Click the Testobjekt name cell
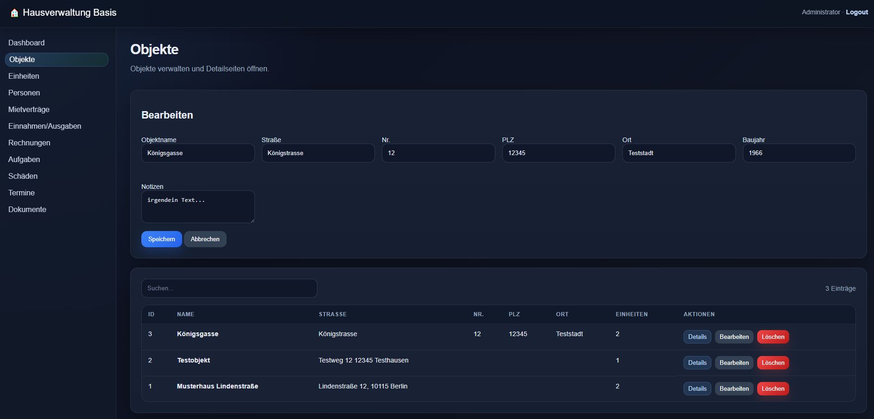 pos(193,360)
